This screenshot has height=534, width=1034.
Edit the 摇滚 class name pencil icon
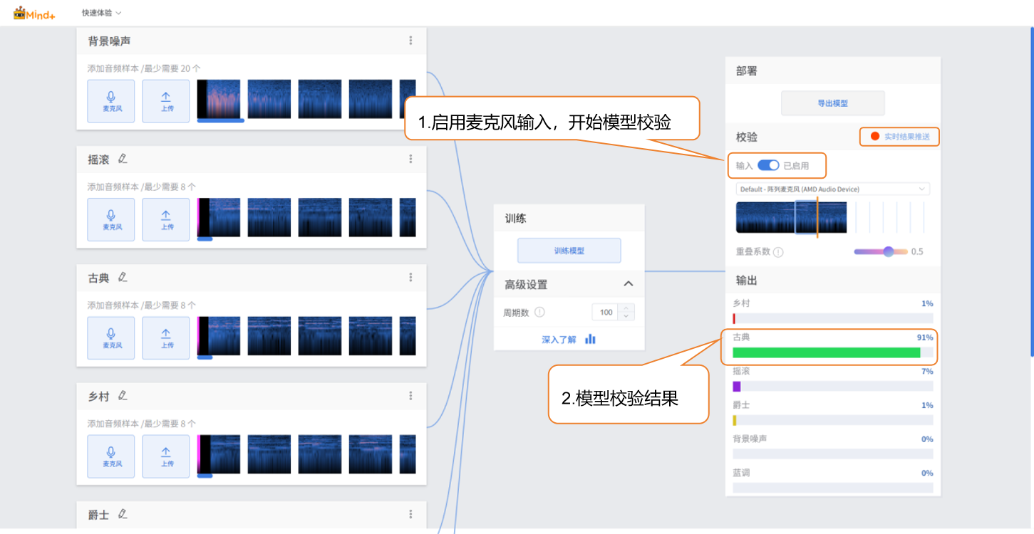coord(123,159)
